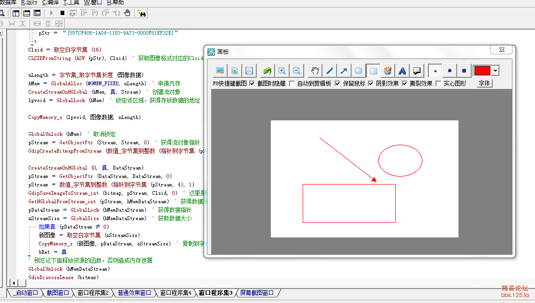The image size is (535, 303).
Task: Click the same-width-and-height sizing icon
Action: (x=59, y=23)
